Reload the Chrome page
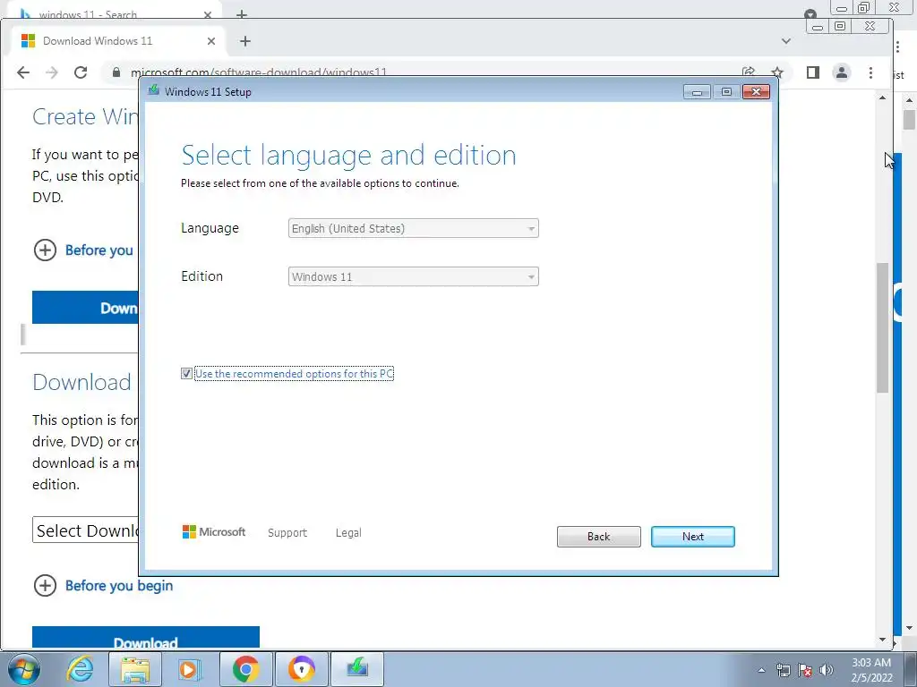Viewport: 917px width, 687px height. 81,72
